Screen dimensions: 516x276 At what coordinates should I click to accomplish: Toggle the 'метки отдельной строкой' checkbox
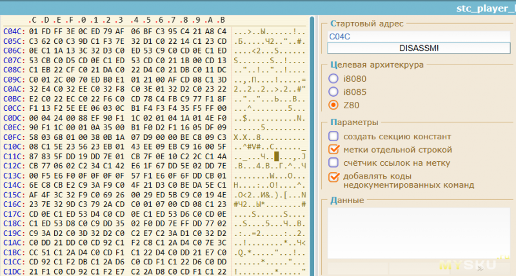pos(333,150)
